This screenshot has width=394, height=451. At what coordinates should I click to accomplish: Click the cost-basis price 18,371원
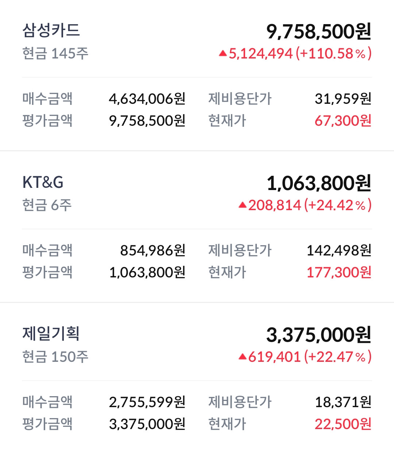[x=343, y=402]
